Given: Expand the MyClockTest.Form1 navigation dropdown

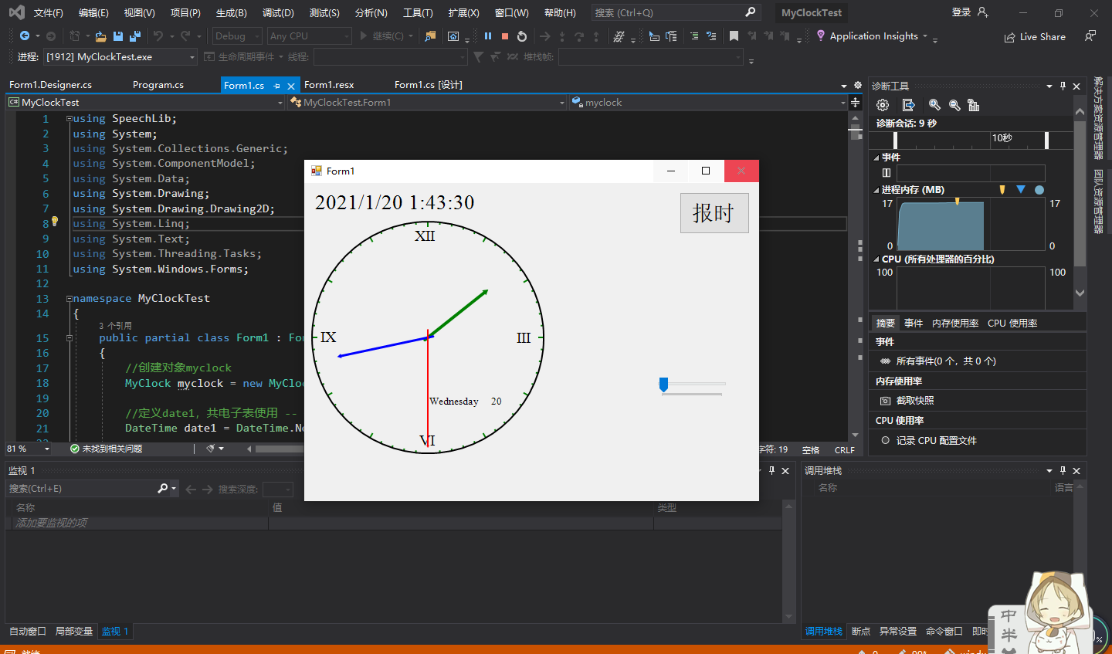Looking at the screenshot, I should coord(561,102).
